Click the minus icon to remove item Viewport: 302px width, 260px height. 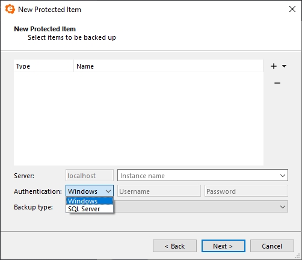pyautogui.click(x=277, y=83)
